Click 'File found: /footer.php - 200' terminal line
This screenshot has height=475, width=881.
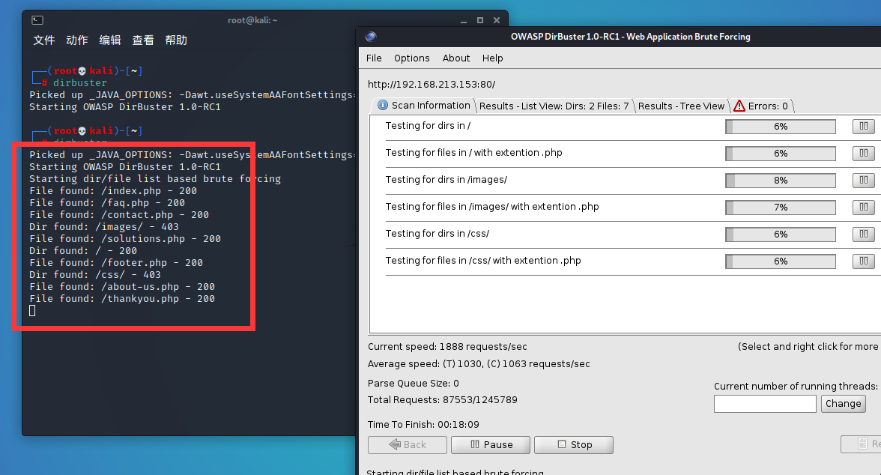[115, 262]
